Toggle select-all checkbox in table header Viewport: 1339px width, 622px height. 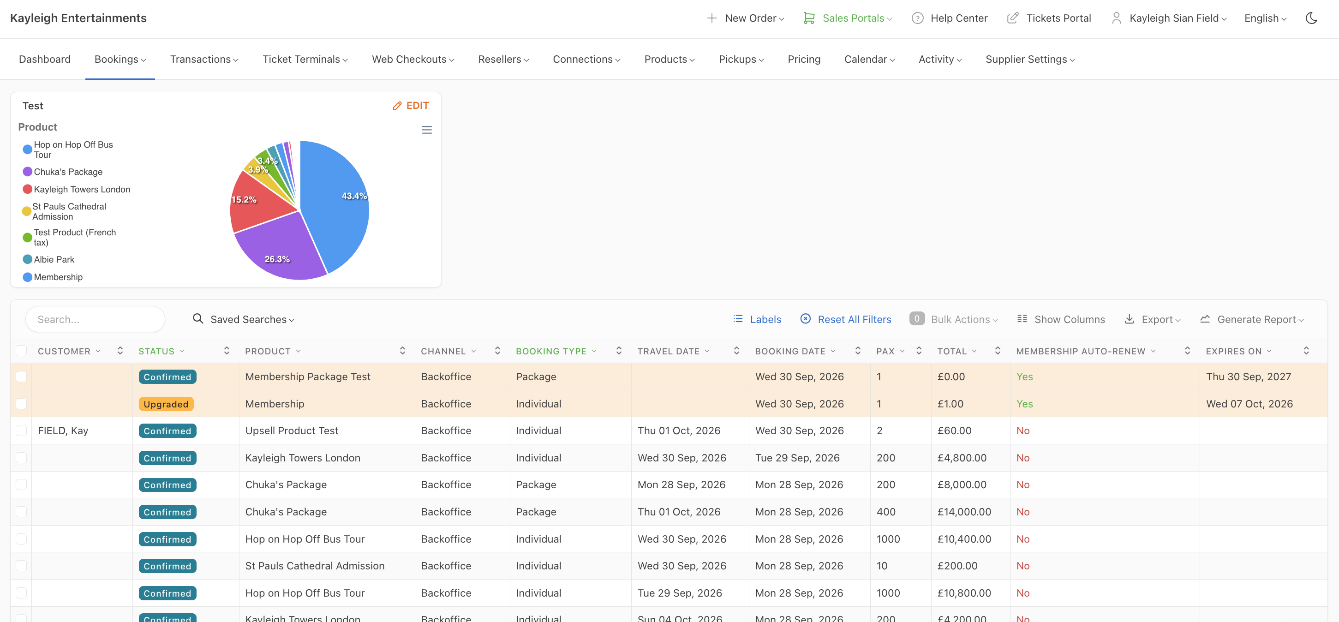(x=21, y=351)
